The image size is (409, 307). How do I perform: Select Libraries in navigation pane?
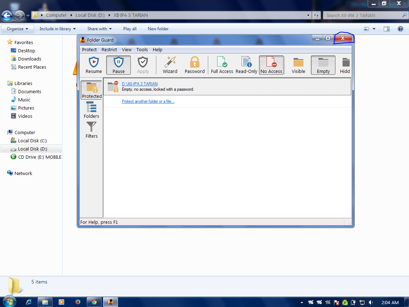[23, 83]
